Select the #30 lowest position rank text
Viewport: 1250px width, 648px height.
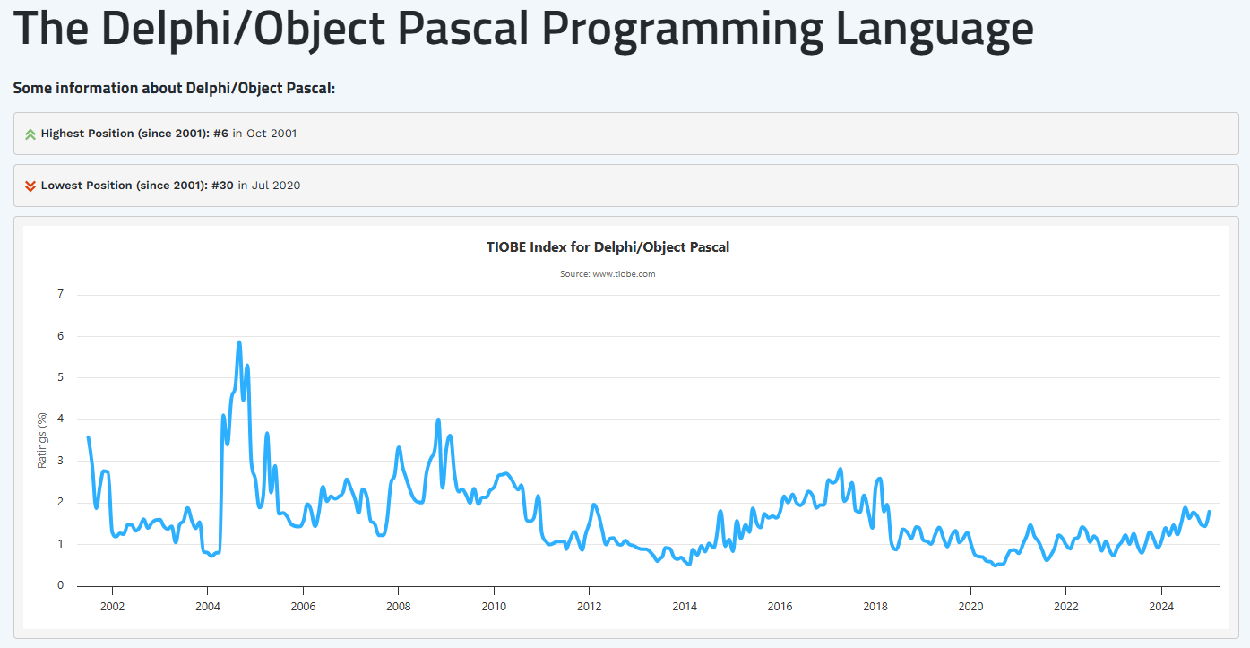tap(223, 186)
